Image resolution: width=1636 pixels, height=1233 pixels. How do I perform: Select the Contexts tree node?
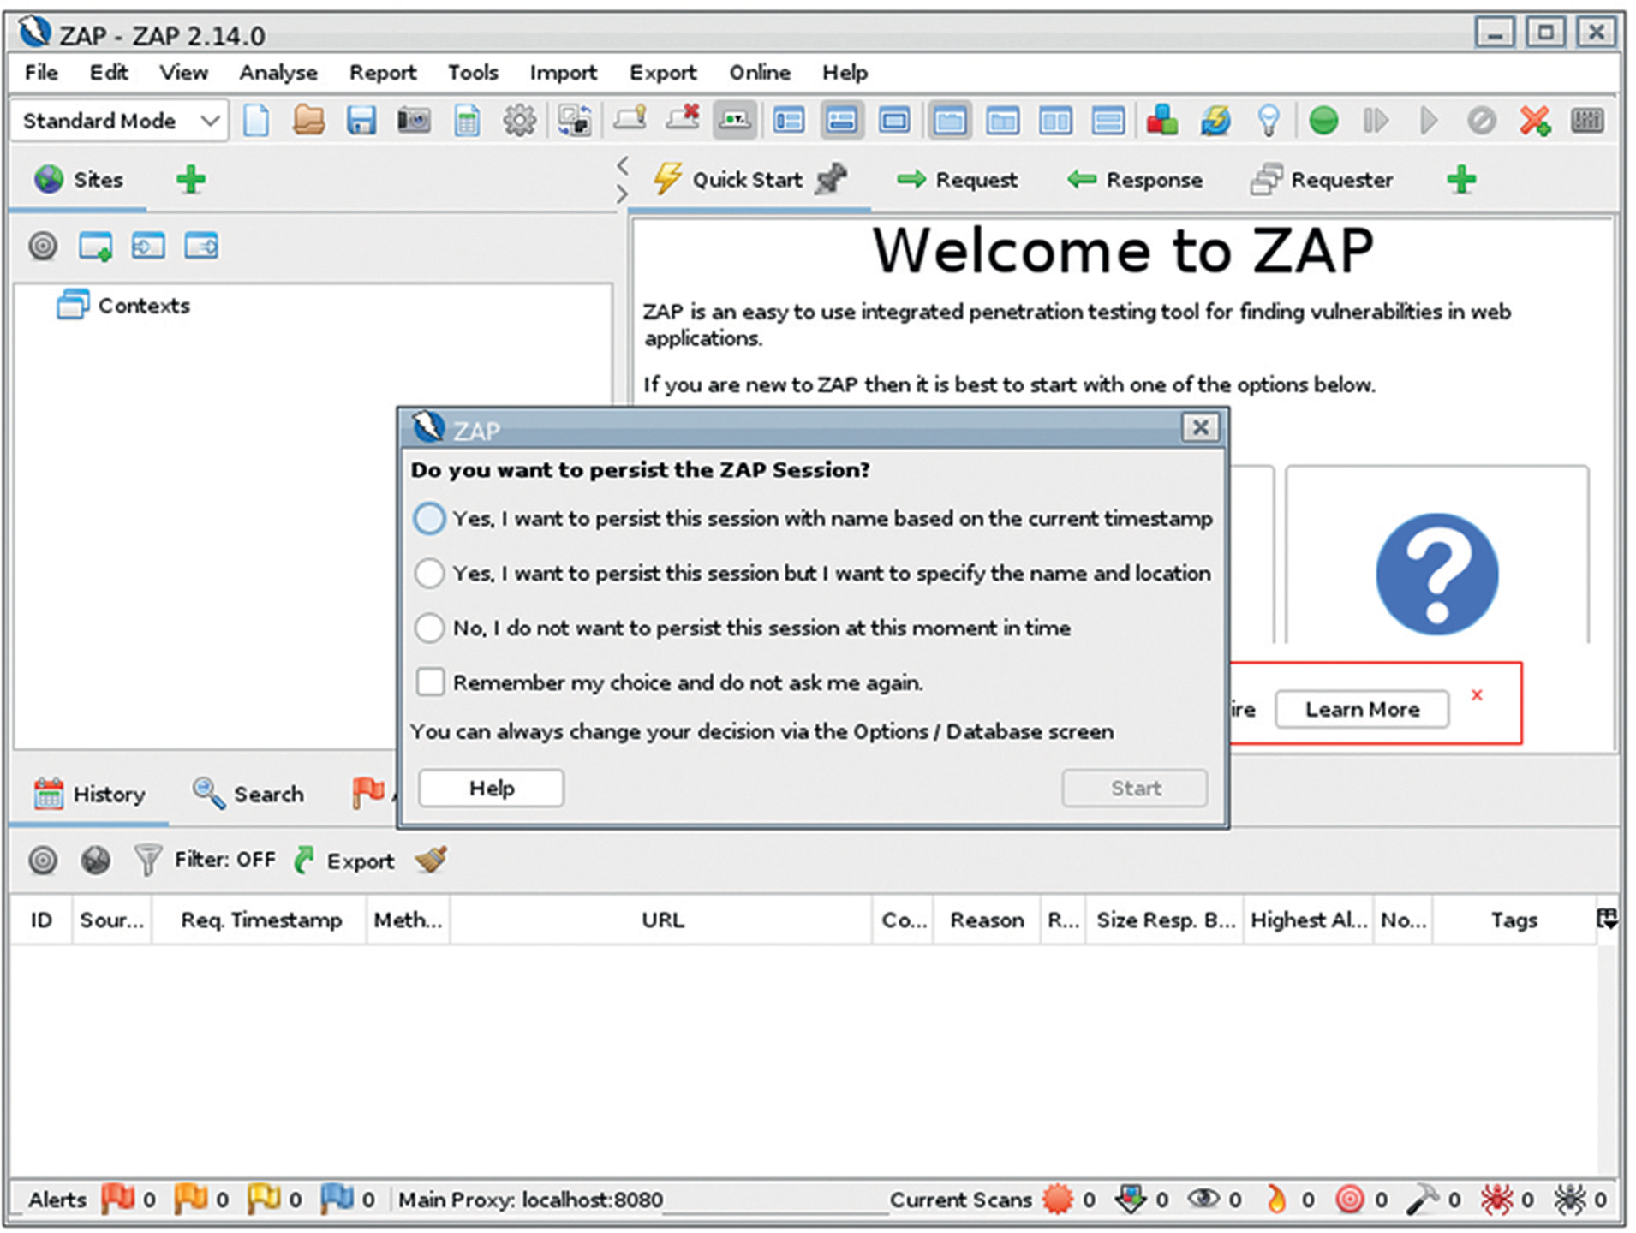(x=123, y=305)
